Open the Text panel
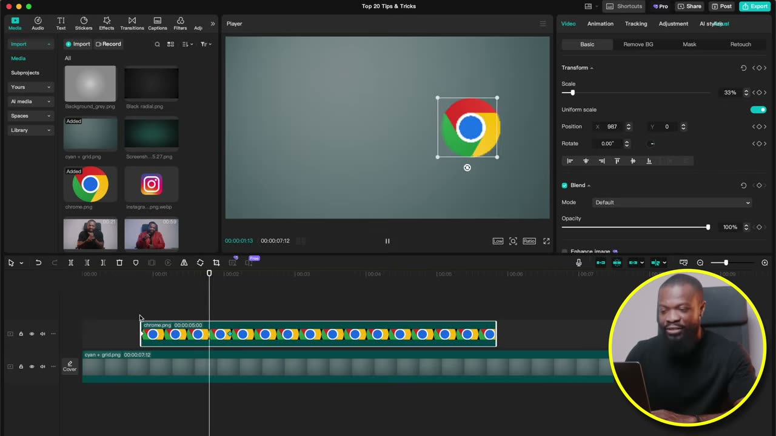Viewport: 776px width, 436px height. click(x=61, y=24)
